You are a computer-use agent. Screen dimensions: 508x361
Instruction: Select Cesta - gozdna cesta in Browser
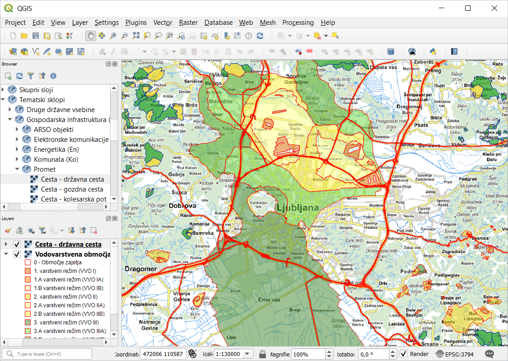click(x=72, y=189)
